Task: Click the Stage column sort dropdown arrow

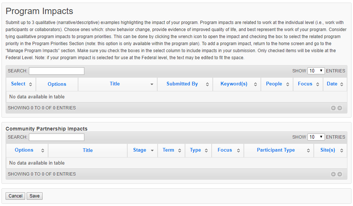Action: pos(152,151)
